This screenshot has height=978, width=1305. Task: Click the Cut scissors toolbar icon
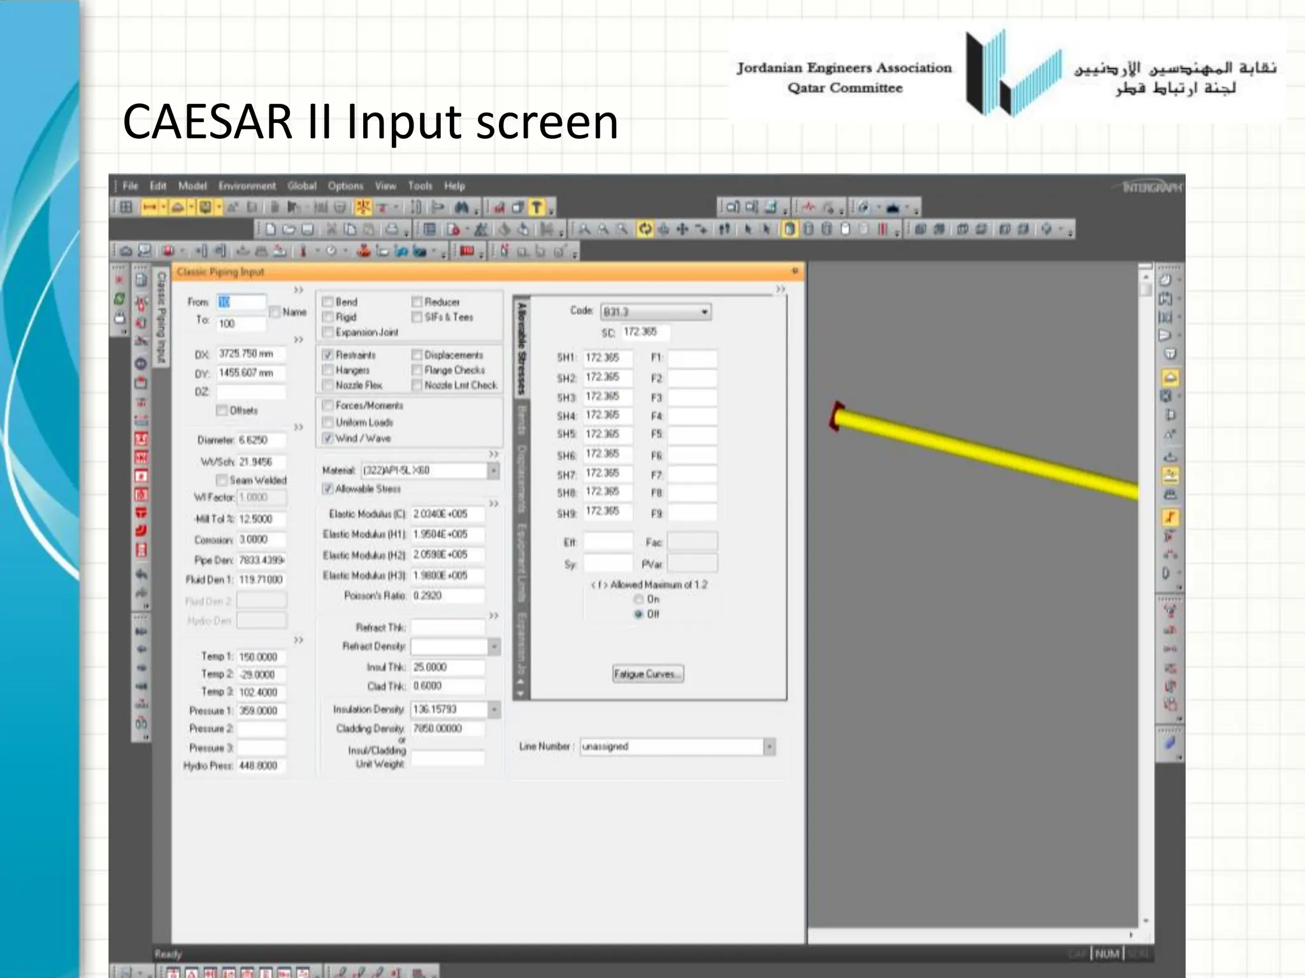331,229
